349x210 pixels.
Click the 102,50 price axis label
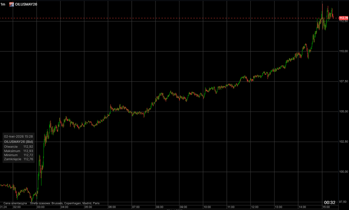pyautogui.click(x=344, y=141)
